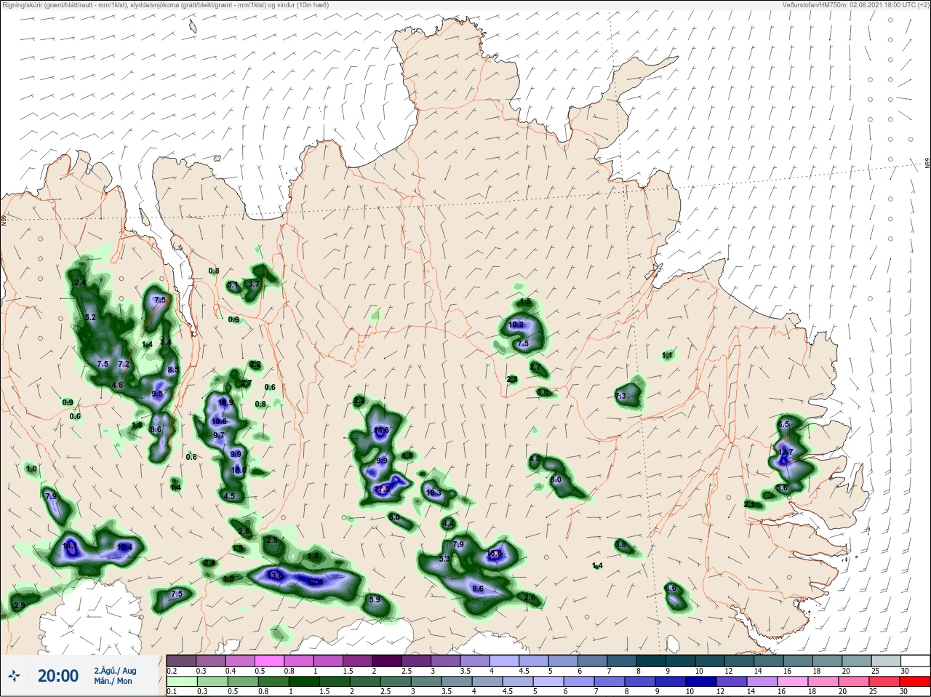Click the 2.1 precipitation value in the east

click(749, 505)
